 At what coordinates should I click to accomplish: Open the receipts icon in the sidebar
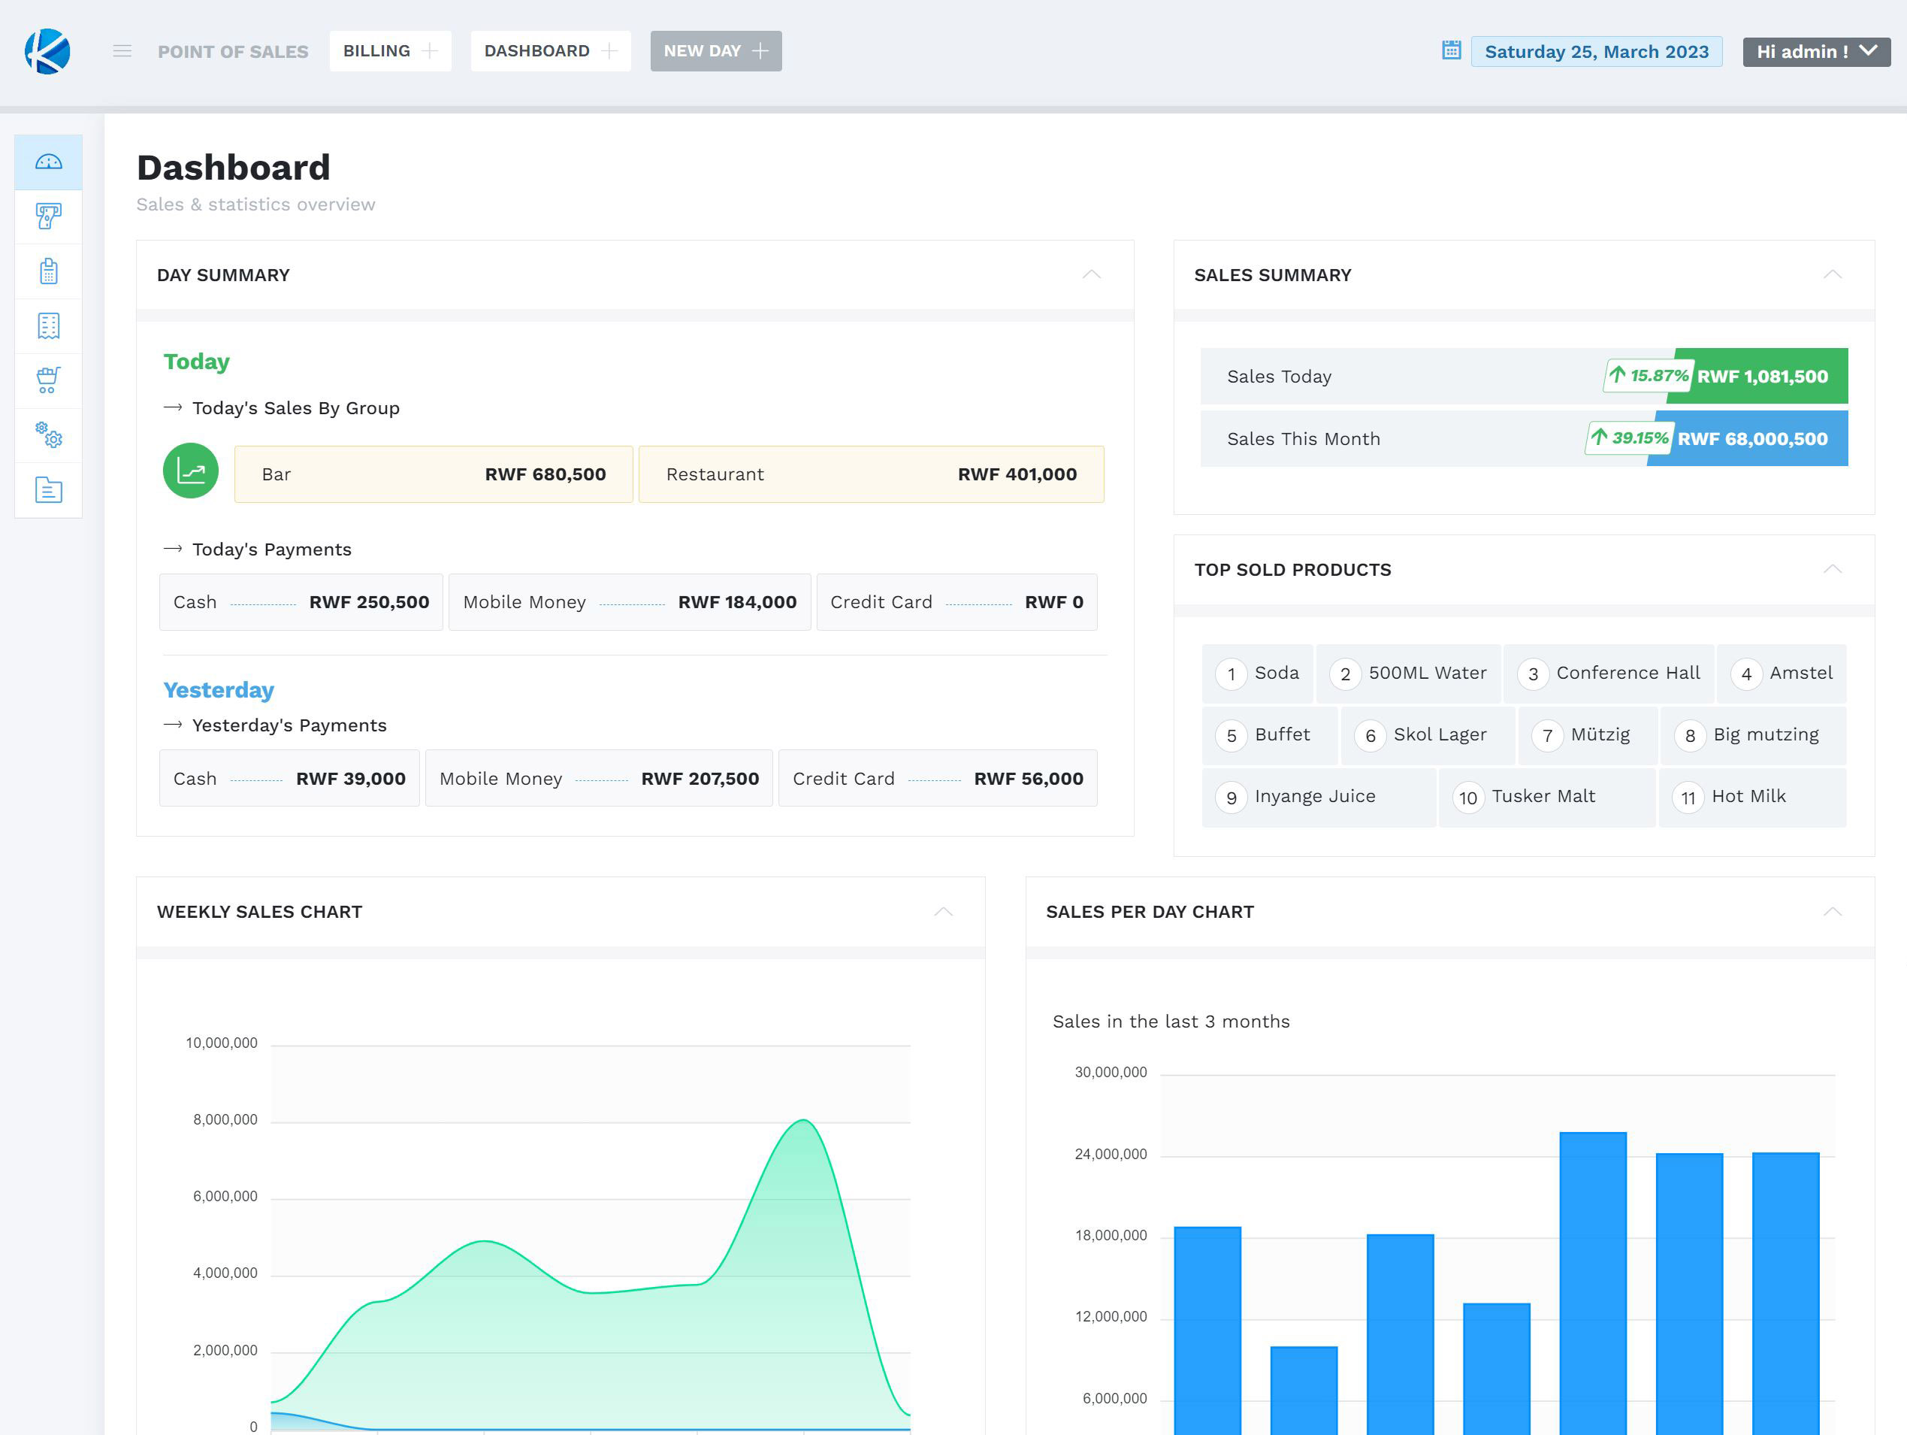[49, 325]
